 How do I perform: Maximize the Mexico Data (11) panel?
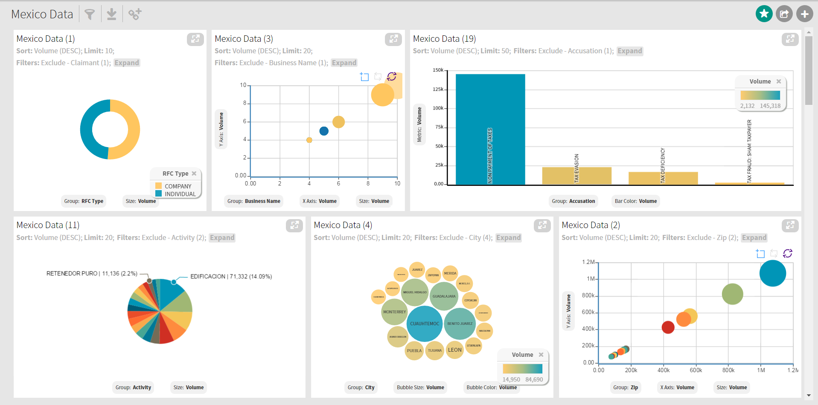[294, 226]
